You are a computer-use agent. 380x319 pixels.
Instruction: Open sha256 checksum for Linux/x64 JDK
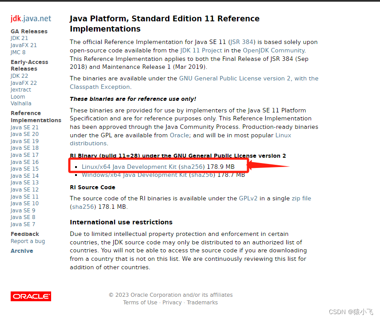[x=192, y=167]
